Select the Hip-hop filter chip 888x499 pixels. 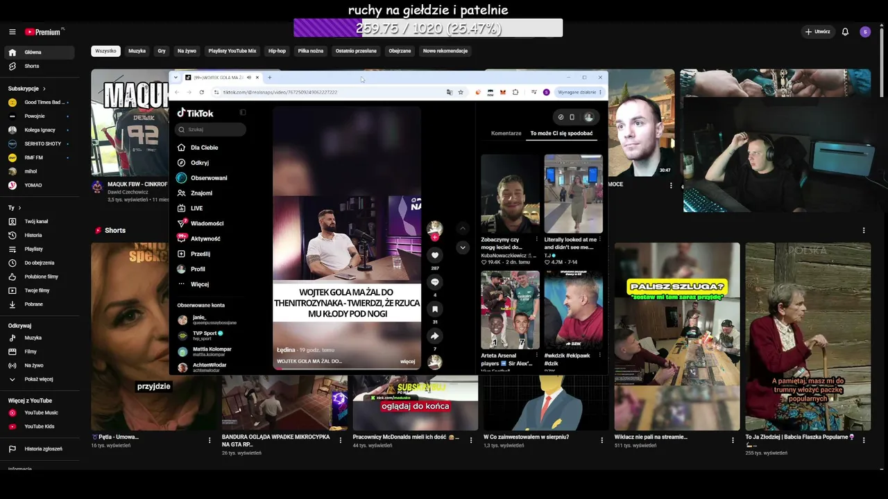coord(277,51)
